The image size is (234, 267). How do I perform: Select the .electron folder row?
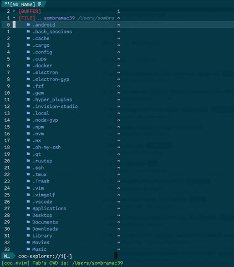[58, 72]
